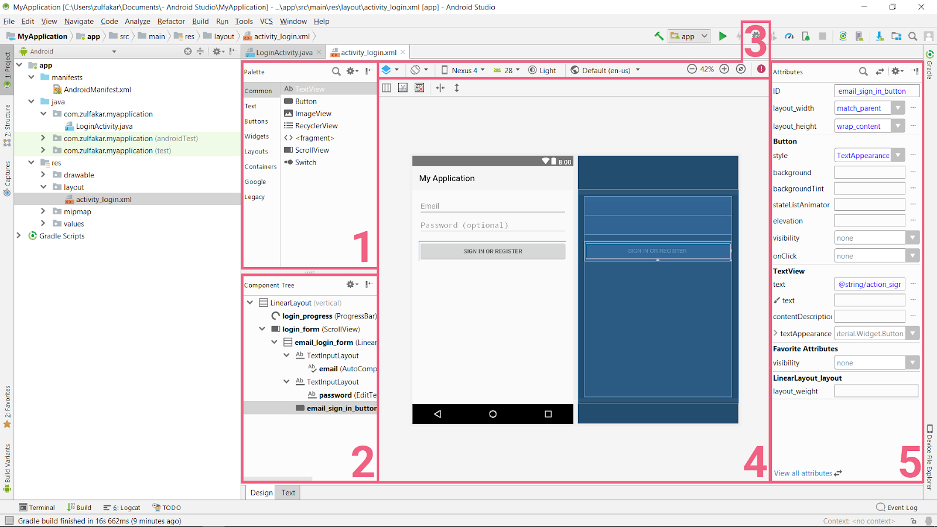
Task: Click the clear all weights icon
Action: coord(419,88)
